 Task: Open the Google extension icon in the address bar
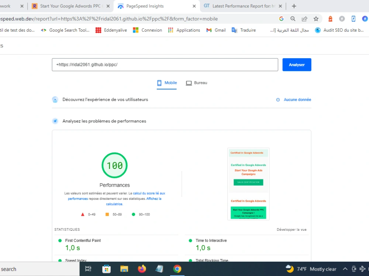pyautogui.click(x=281, y=19)
